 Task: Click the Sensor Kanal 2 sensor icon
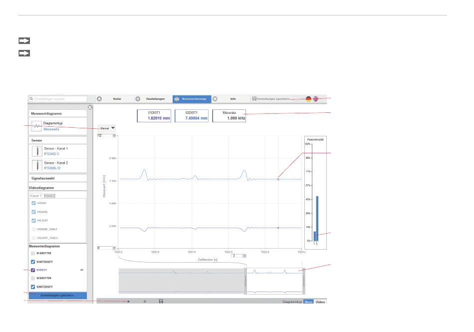(x=37, y=165)
